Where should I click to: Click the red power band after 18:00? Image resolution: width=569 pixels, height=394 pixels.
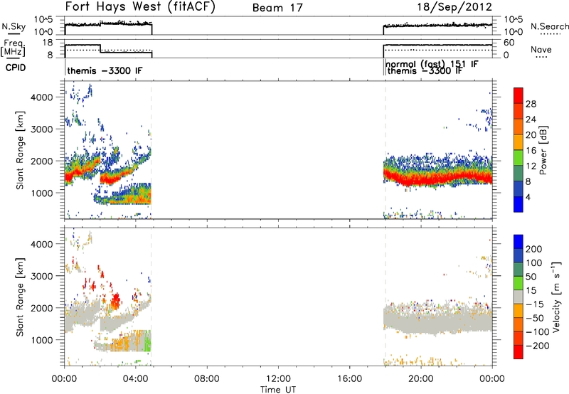438,176
